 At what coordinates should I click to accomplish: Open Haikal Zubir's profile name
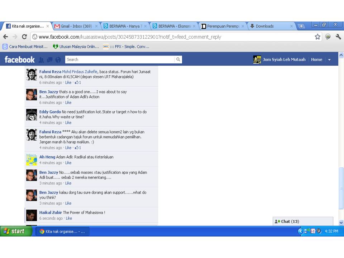point(51,212)
